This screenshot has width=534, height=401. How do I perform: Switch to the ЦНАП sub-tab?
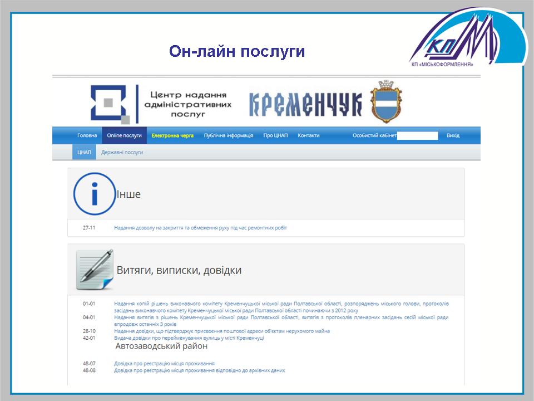click(84, 152)
